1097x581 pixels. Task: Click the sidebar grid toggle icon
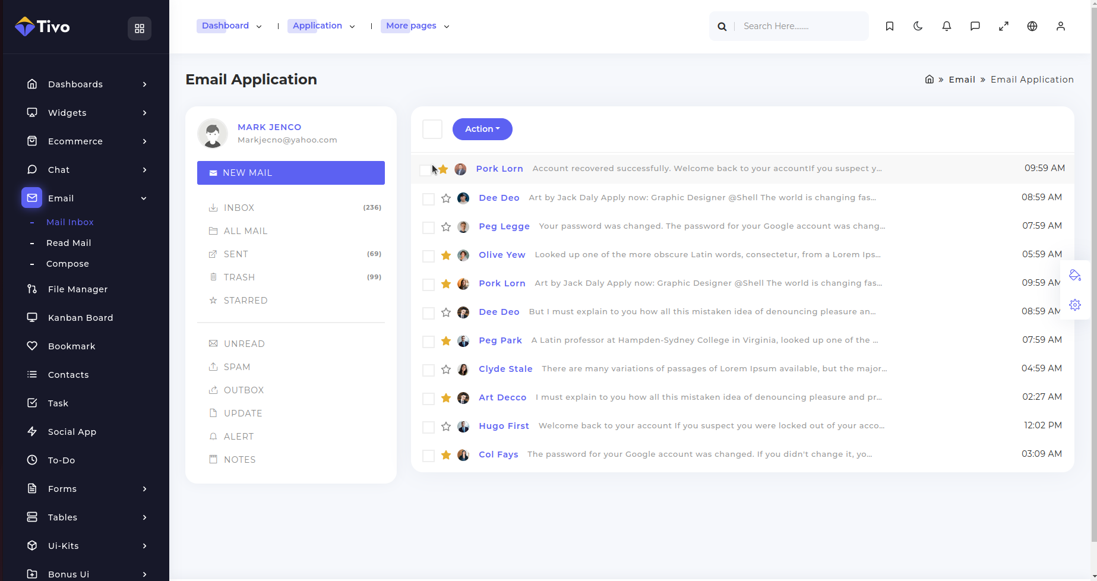(x=140, y=29)
